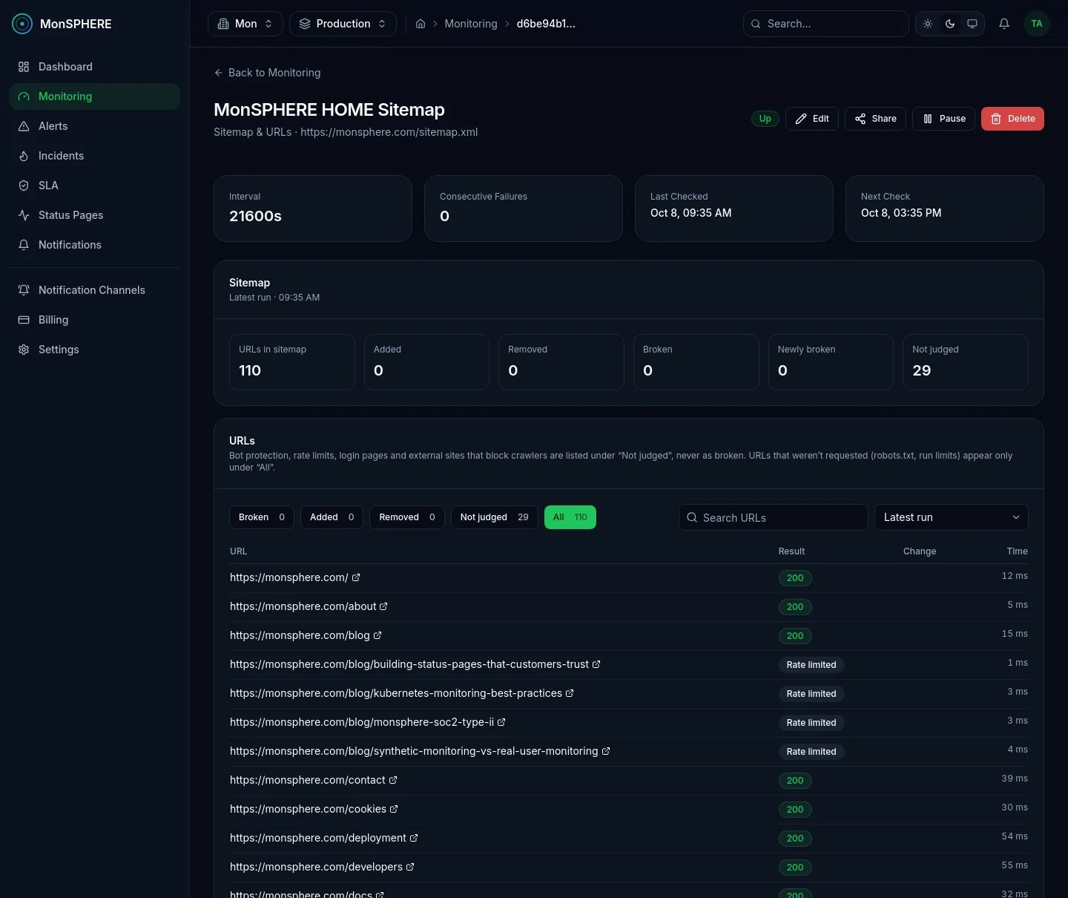The width and height of the screenshot is (1068, 898).
Task: Click Back to Monitoring link
Action: click(x=267, y=73)
